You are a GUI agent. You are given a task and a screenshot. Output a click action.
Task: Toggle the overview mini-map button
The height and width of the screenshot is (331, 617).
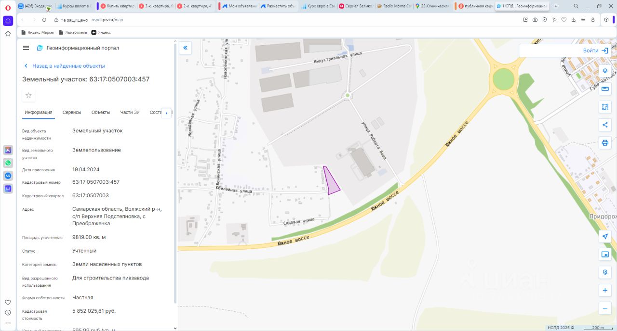pyautogui.click(x=605, y=255)
